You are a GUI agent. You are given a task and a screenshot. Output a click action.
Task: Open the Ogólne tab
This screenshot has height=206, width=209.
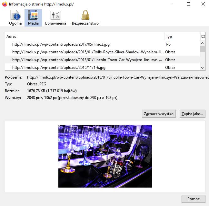(x=15, y=18)
